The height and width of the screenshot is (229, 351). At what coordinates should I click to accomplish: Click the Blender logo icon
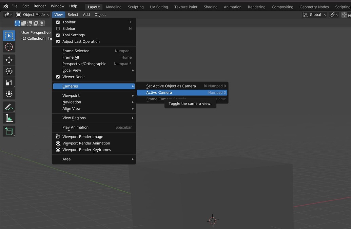click(6, 6)
